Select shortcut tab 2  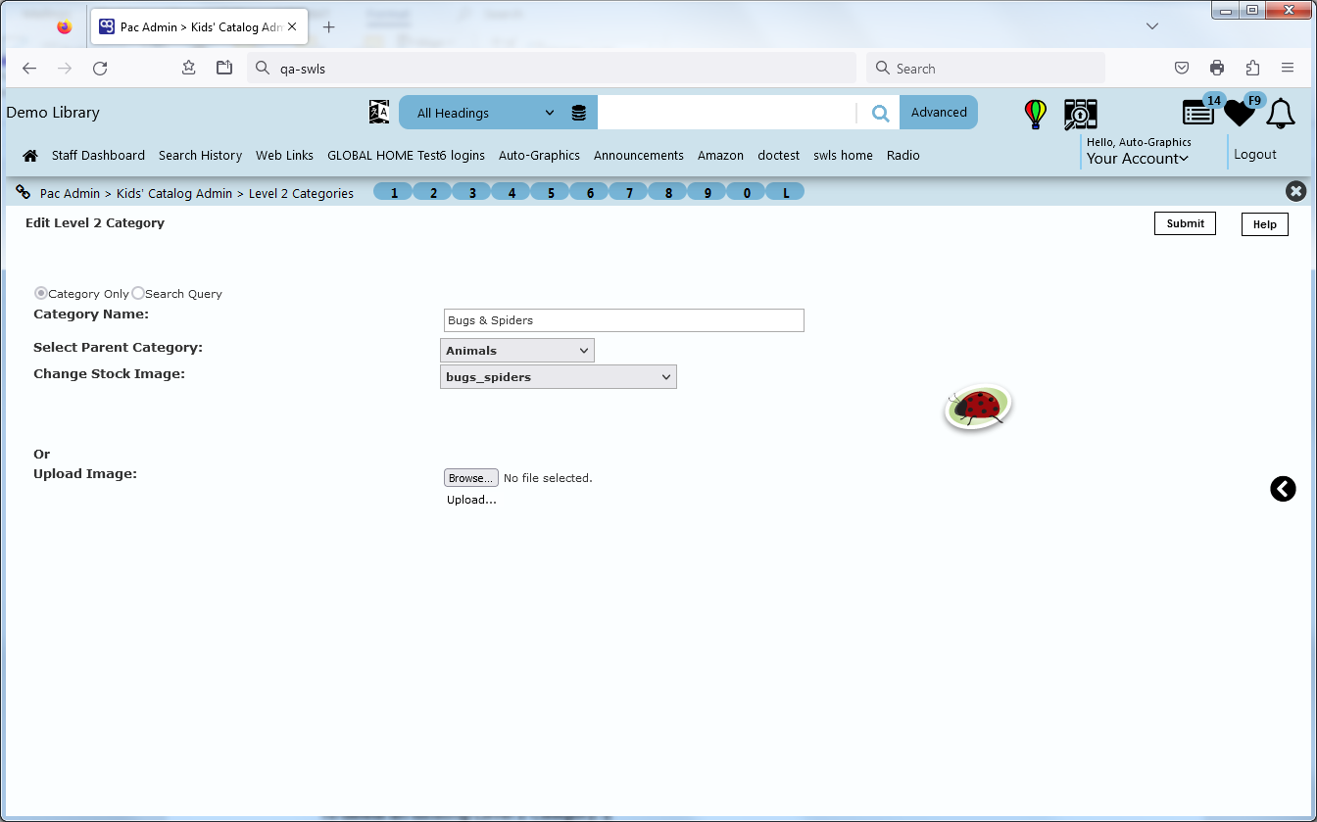(433, 192)
